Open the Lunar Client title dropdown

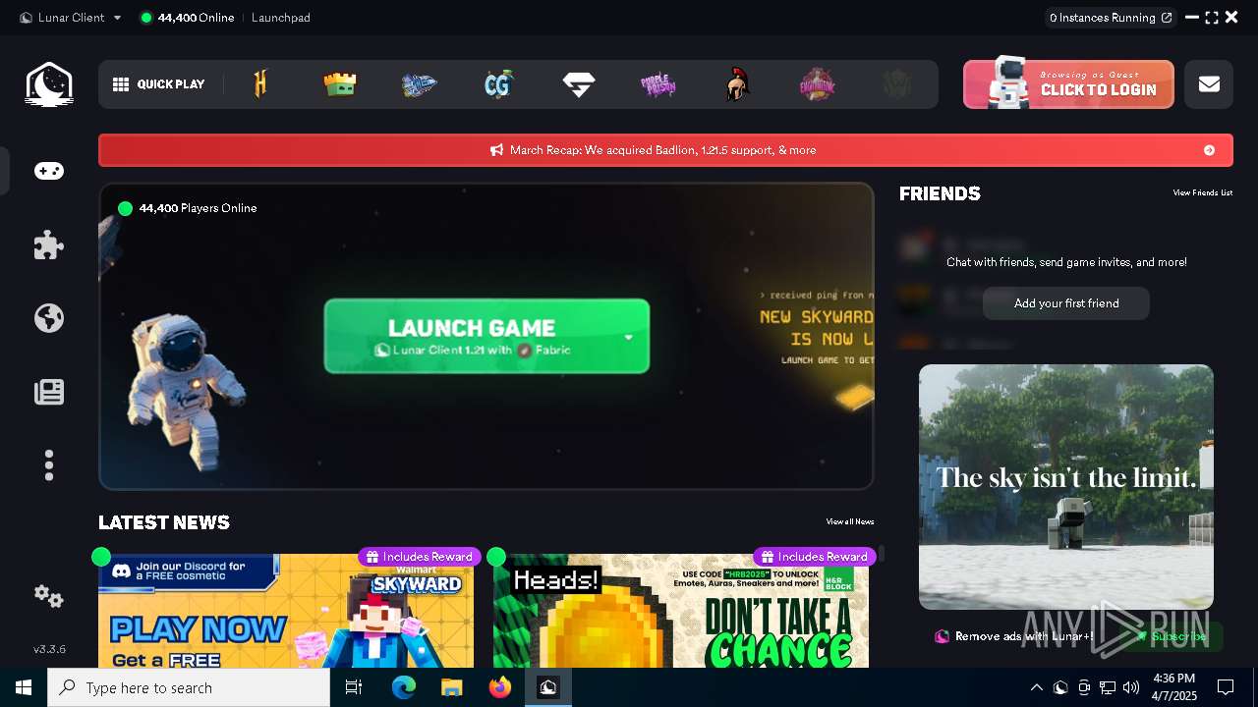click(71, 17)
